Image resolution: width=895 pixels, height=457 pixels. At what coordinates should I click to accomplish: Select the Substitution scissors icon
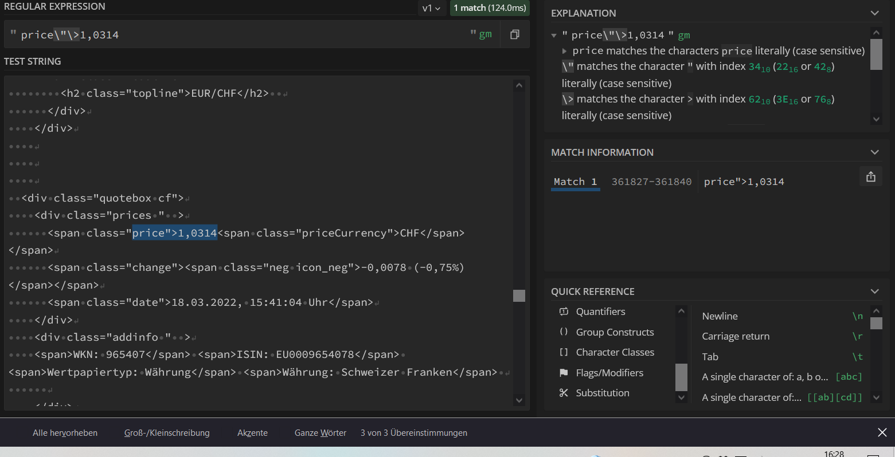(x=564, y=393)
